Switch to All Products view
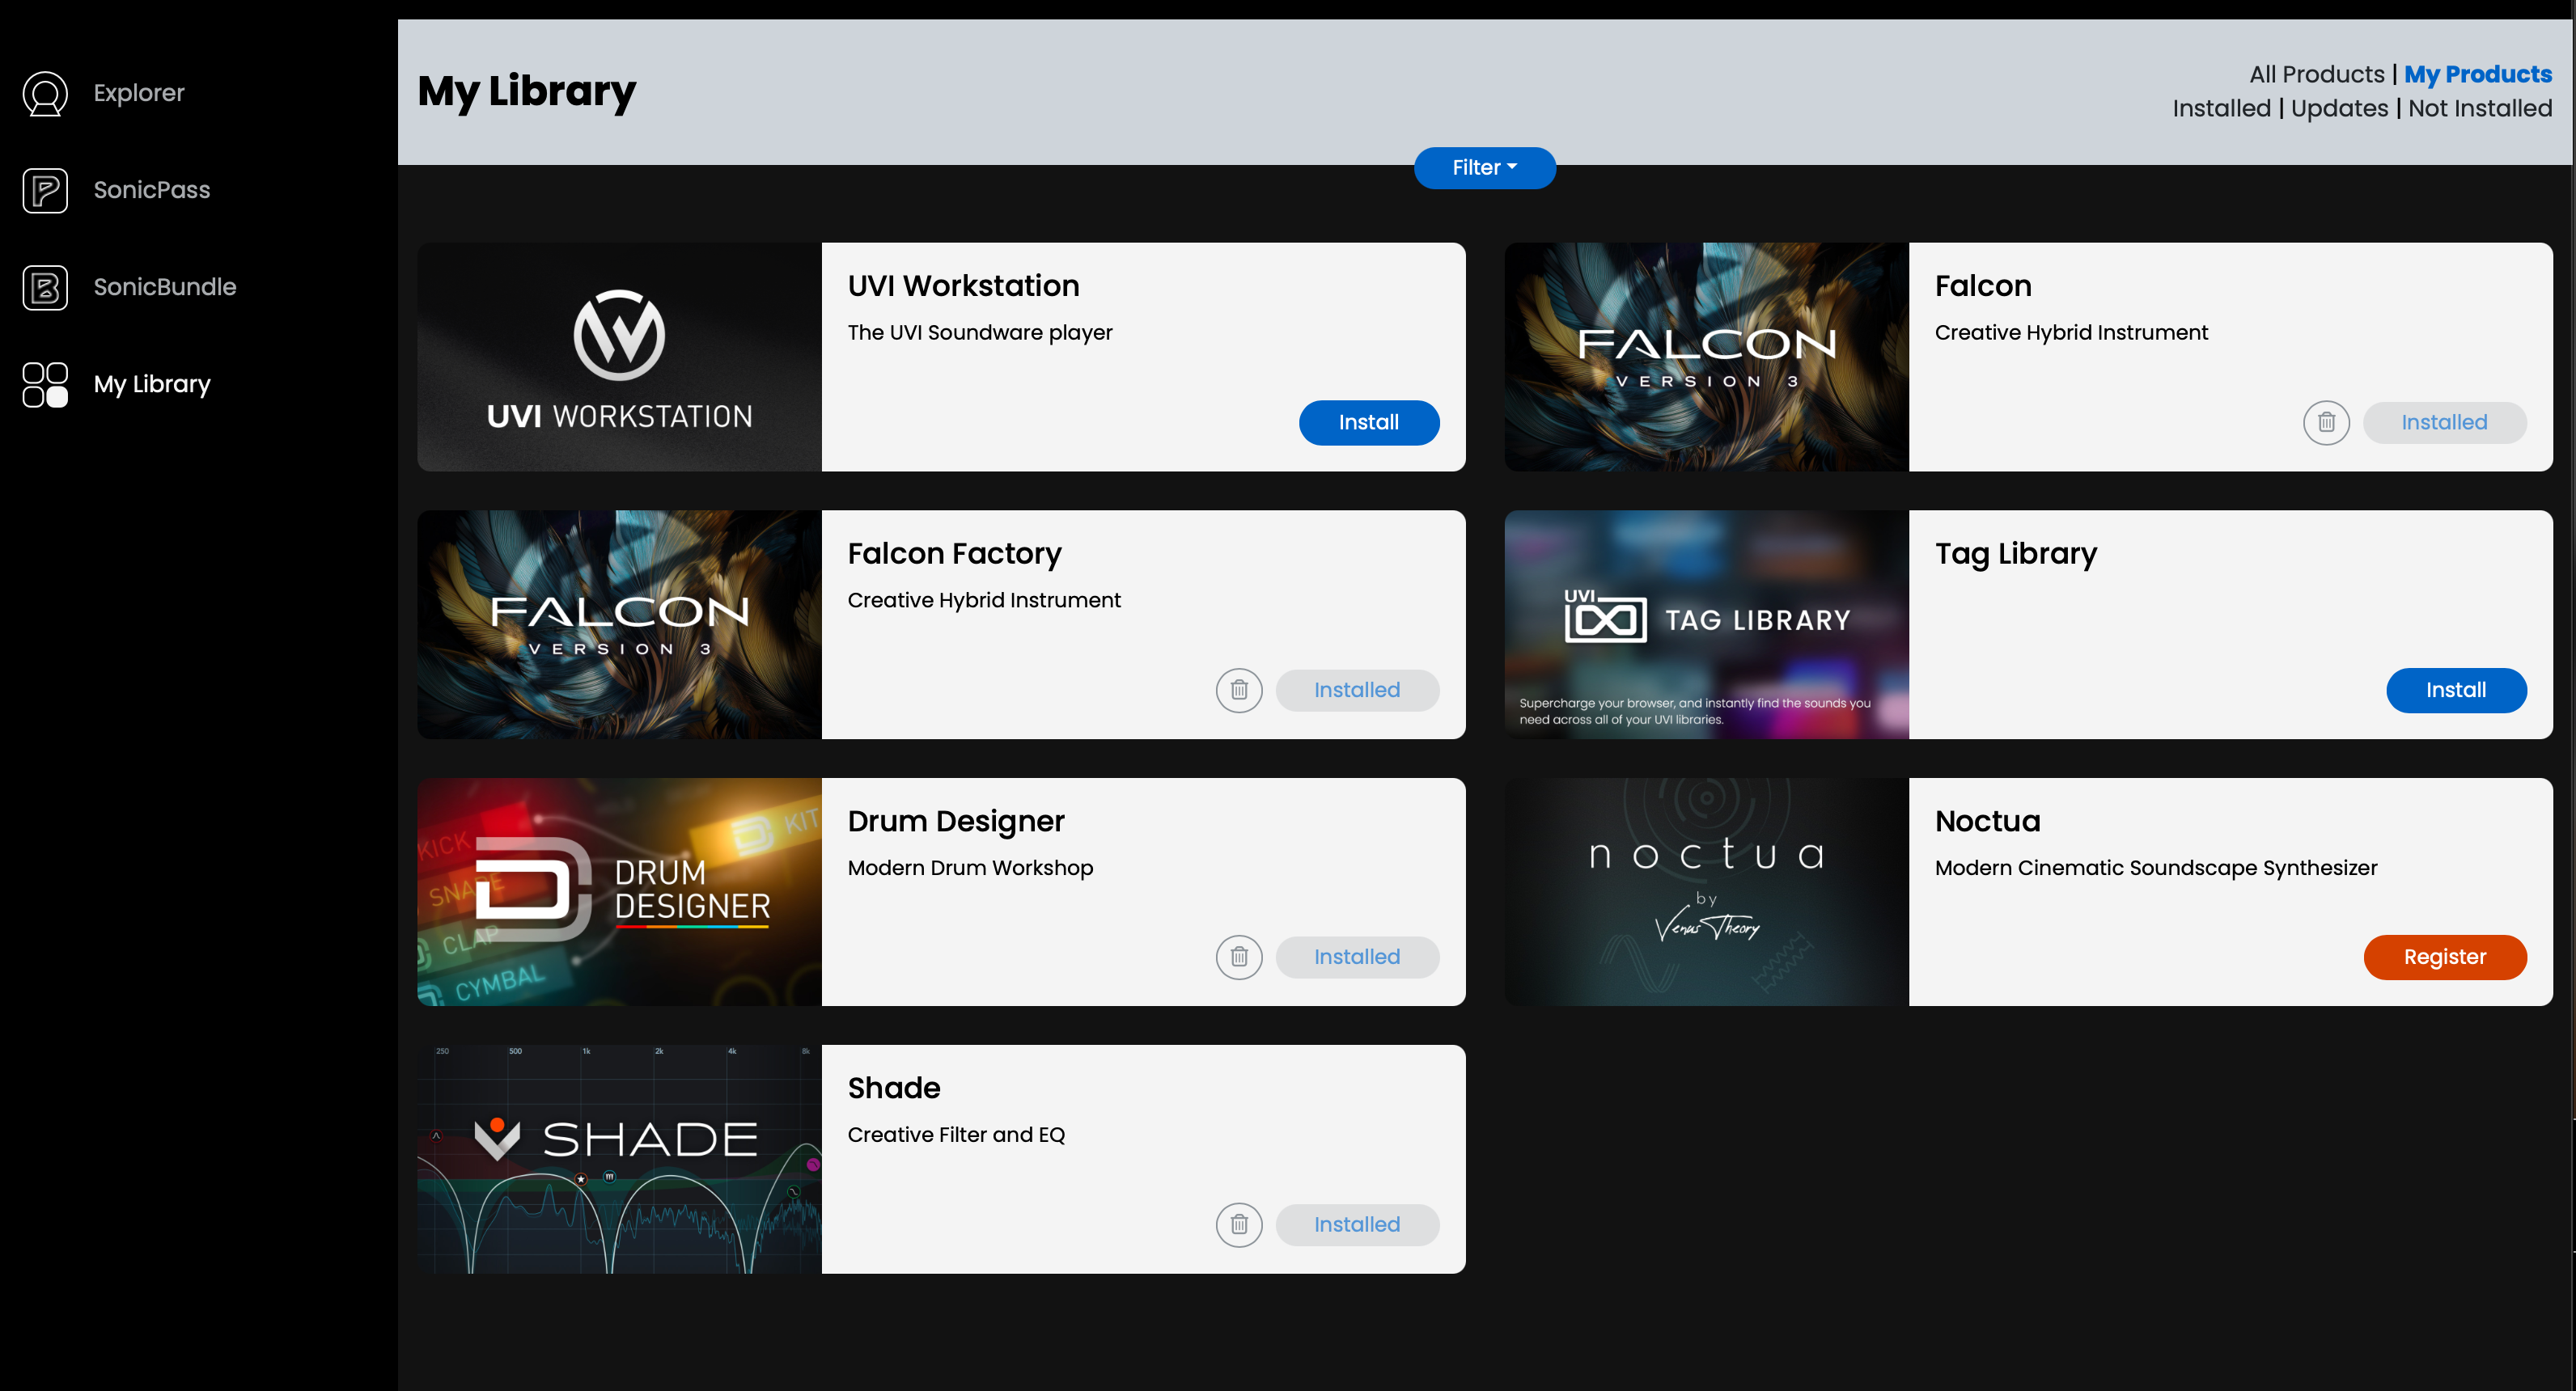 (2316, 75)
